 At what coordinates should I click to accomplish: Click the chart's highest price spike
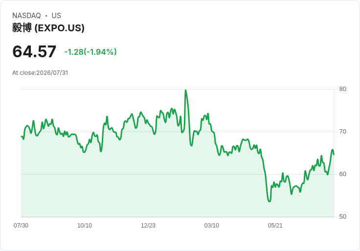[x=185, y=90]
